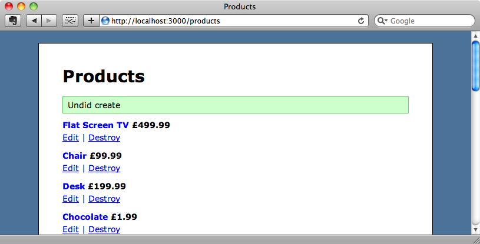Viewport: 480px width, 244px height.
Task: Click Destroy under Flat Screen TV
Action: tap(104, 138)
